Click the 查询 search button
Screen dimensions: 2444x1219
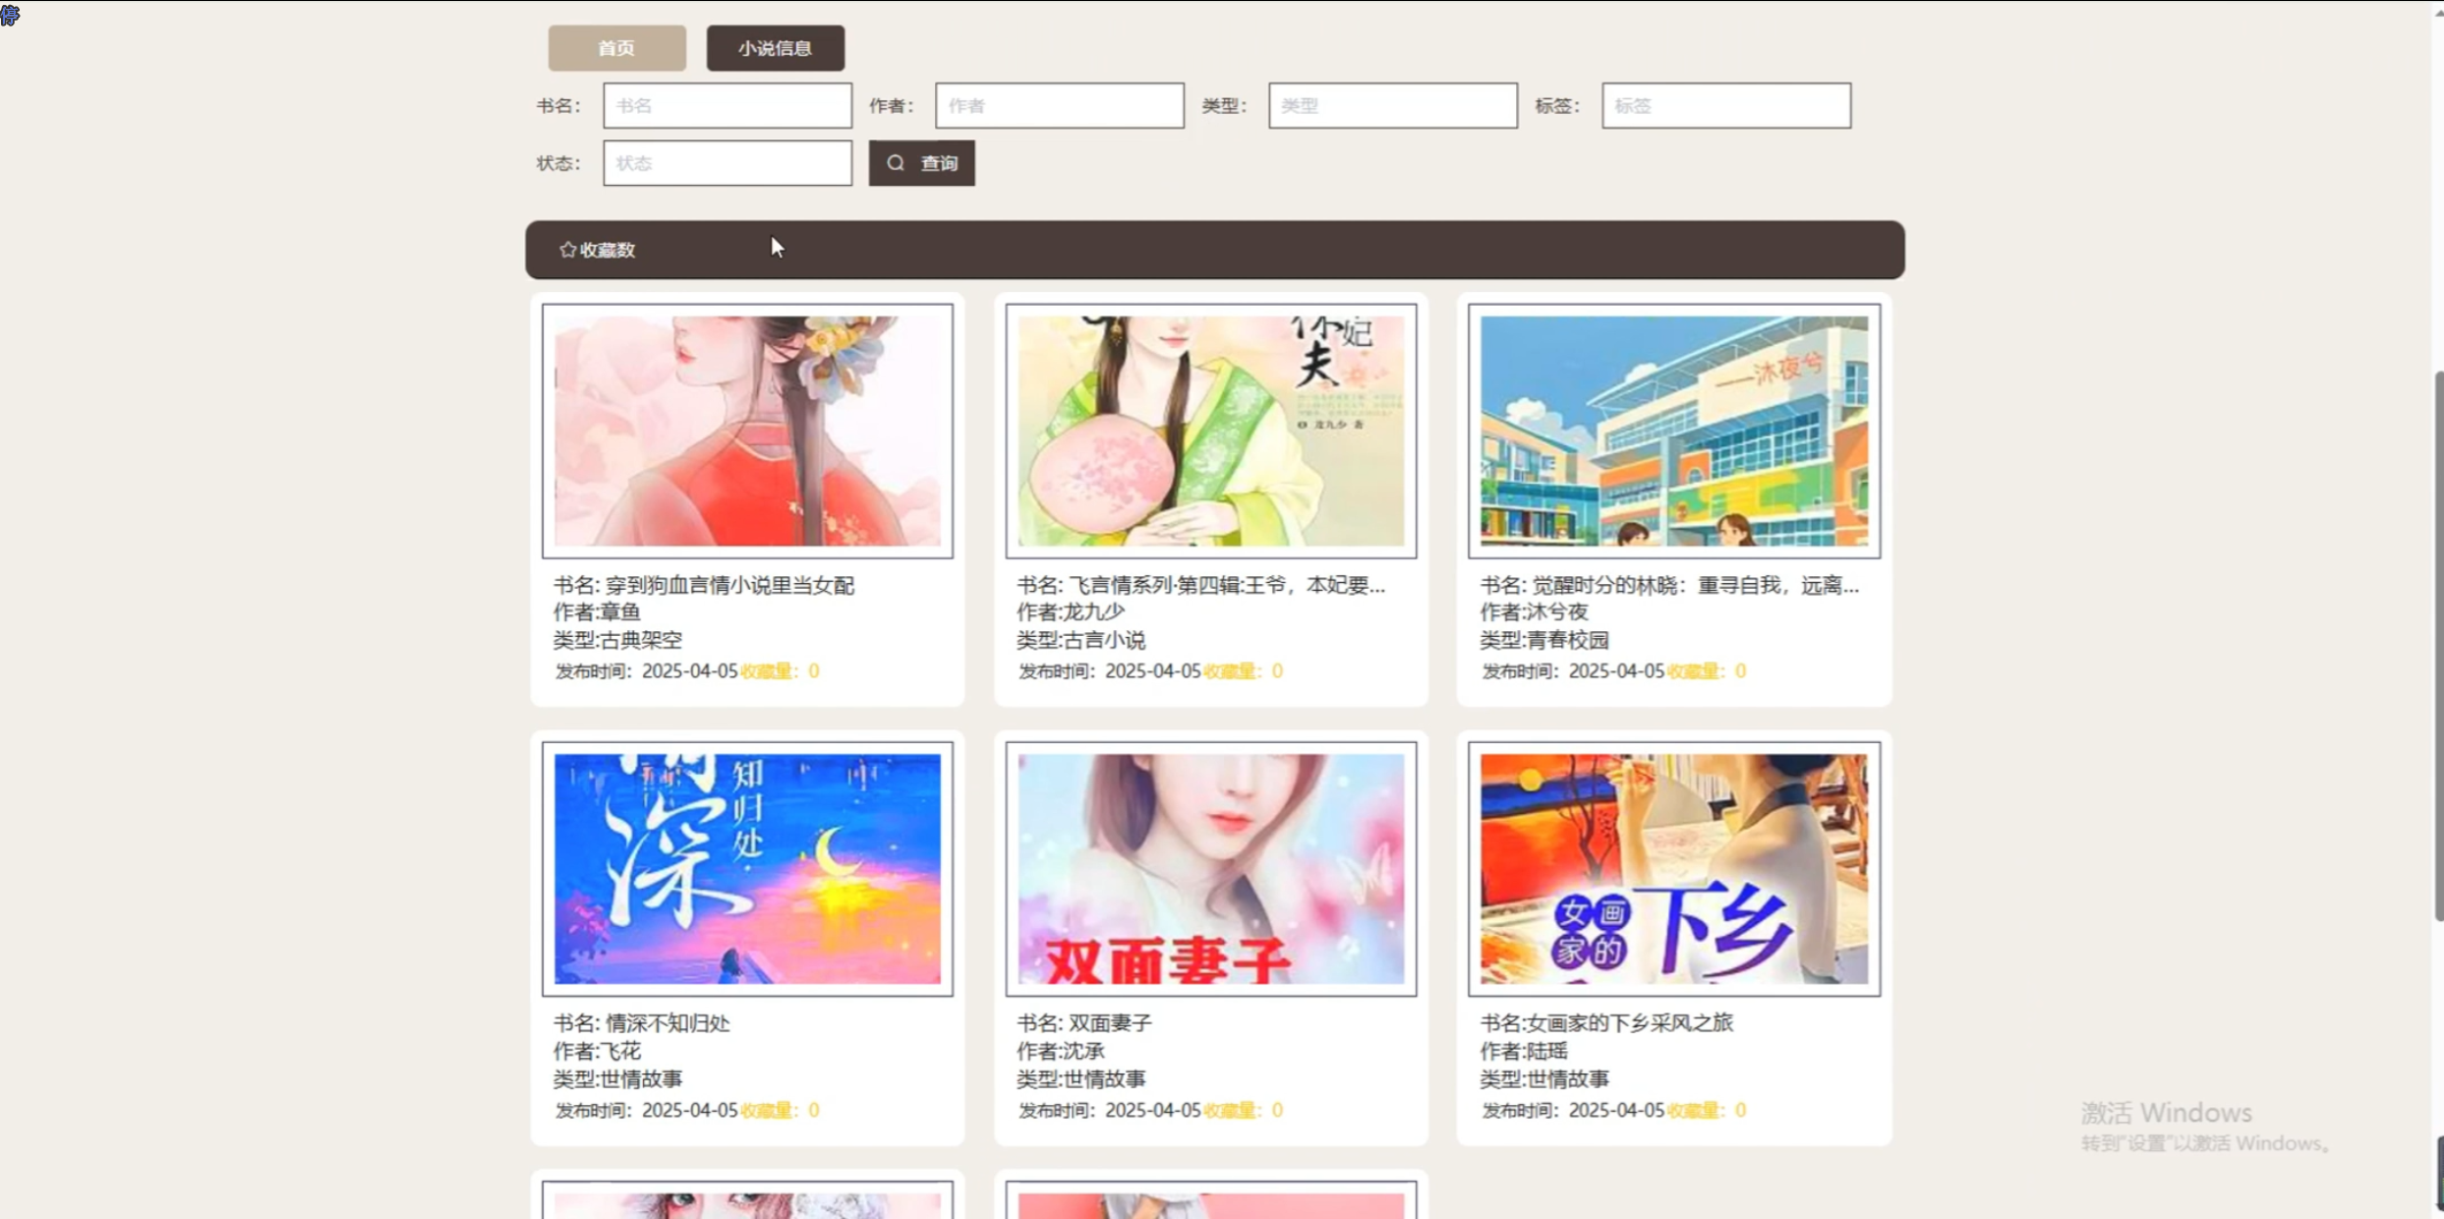point(922,163)
